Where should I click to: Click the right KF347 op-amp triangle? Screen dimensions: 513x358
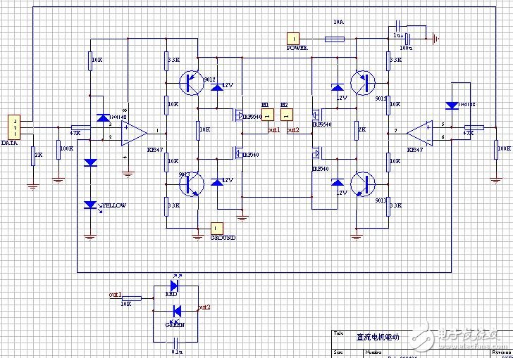click(420, 130)
